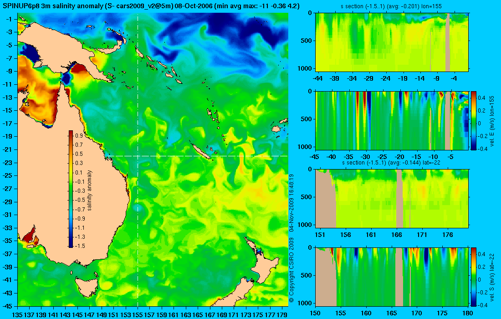Click the "-1.5" tick on salinity colour bar

(80, 246)
